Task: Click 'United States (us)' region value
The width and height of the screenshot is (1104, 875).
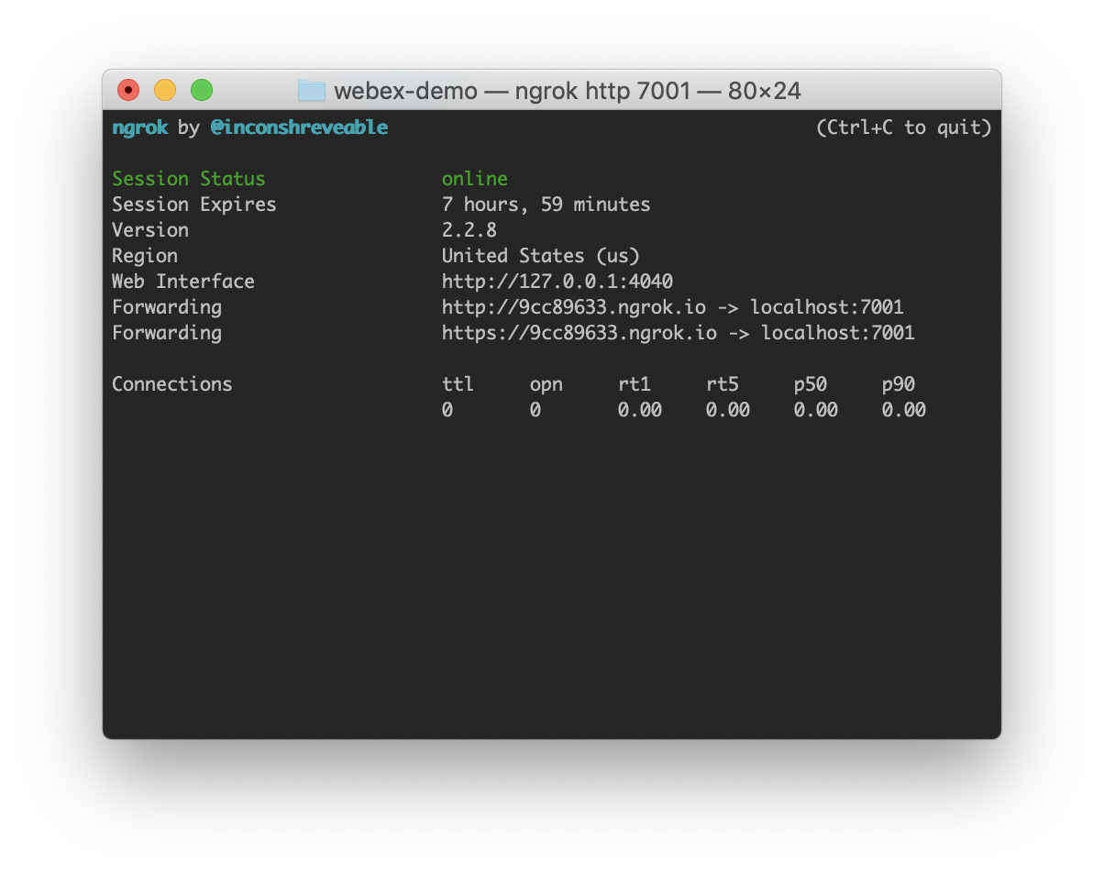Action: [x=541, y=256]
